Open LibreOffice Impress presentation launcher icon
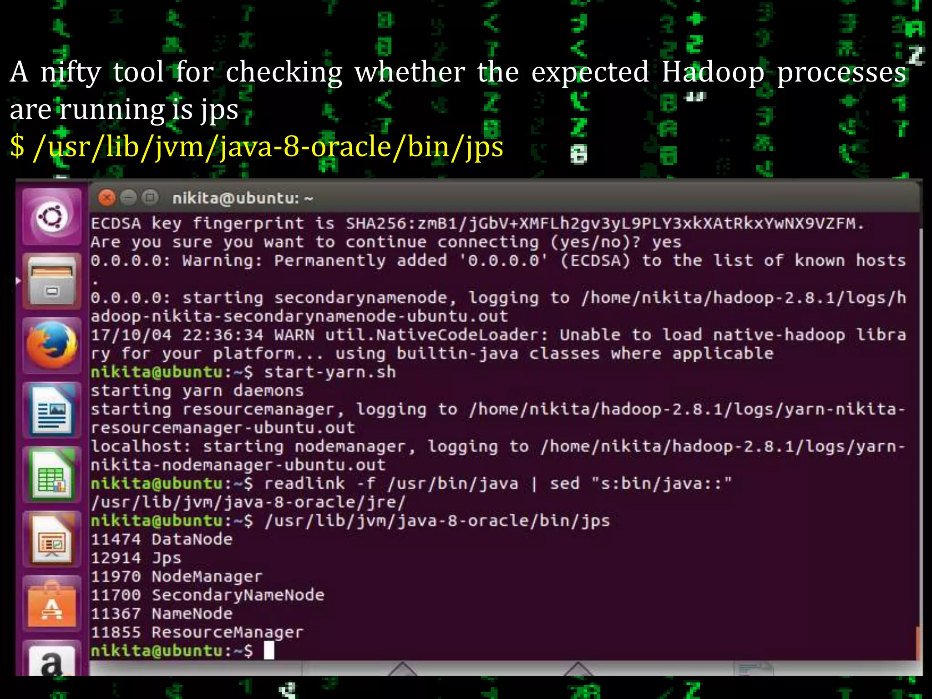The image size is (932, 699). [51, 539]
